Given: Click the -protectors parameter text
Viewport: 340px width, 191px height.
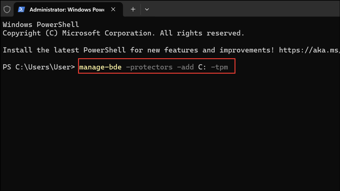Looking at the screenshot, I should [x=149, y=67].
